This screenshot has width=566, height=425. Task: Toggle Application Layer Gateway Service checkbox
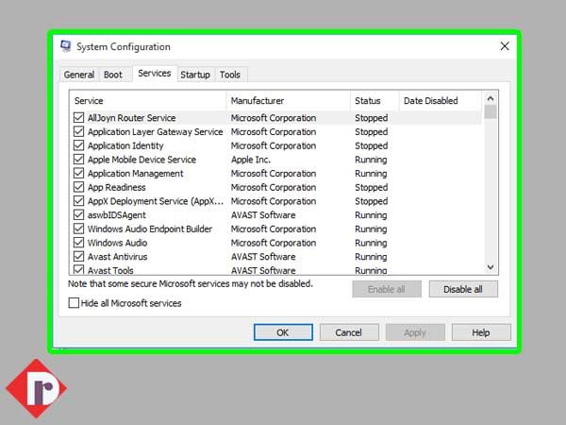[78, 131]
